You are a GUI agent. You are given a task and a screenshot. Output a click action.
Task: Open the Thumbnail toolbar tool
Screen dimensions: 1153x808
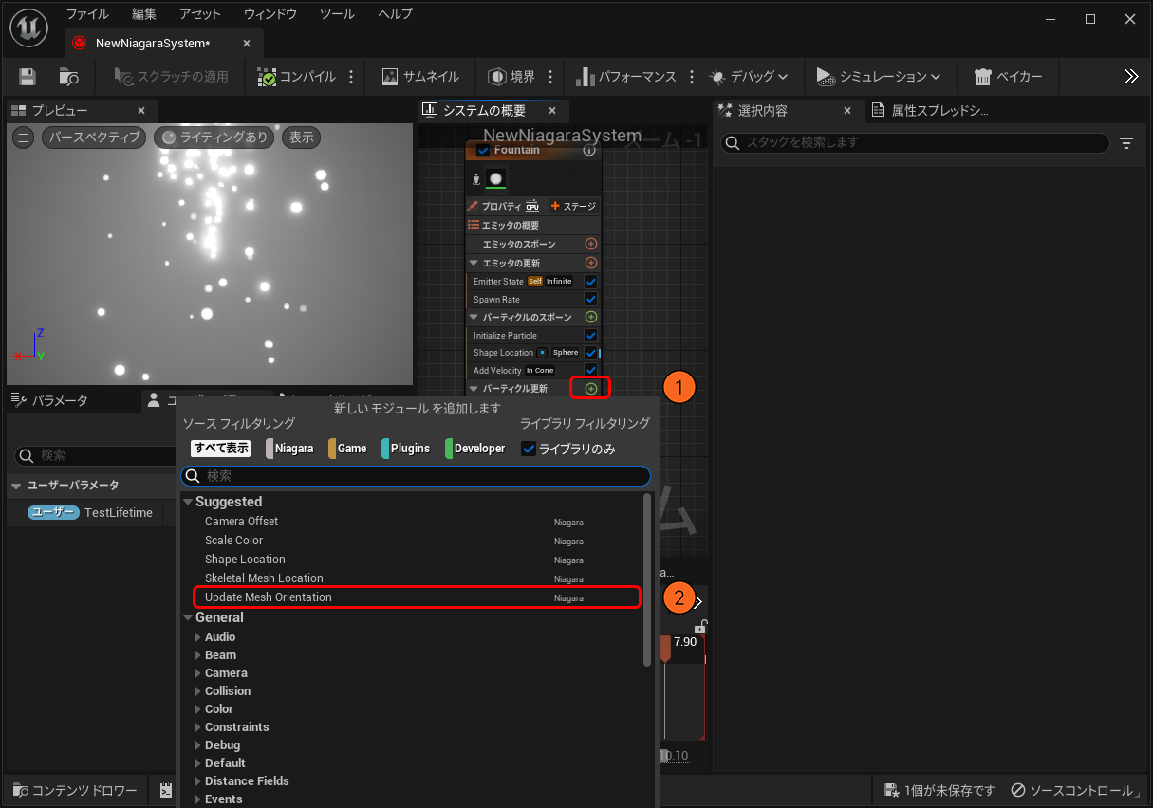[x=420, y=77]
